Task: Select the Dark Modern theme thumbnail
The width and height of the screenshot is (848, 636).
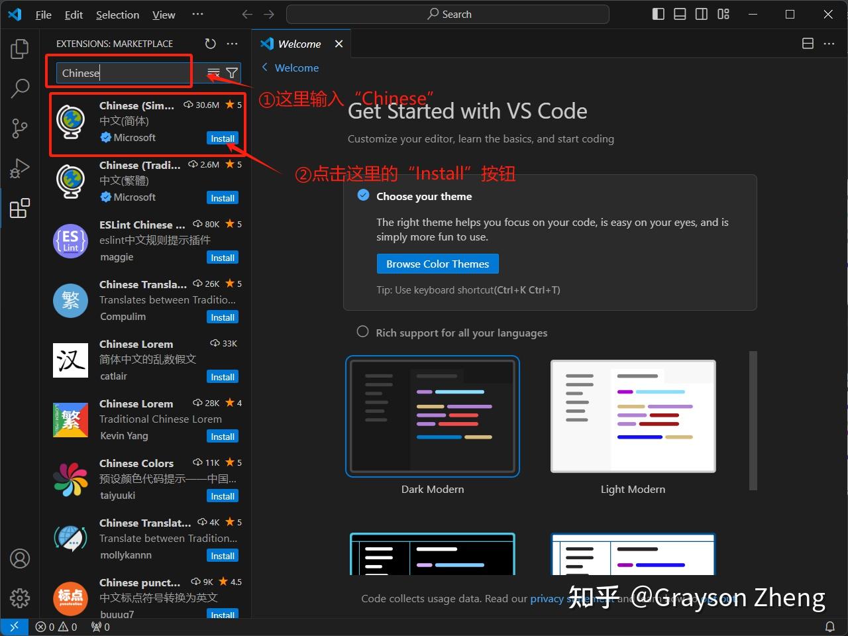Action: tap(433, 416)
